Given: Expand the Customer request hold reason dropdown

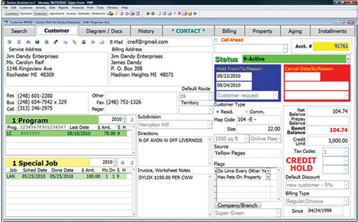Looking at the screenshot, I should [276, 95].
